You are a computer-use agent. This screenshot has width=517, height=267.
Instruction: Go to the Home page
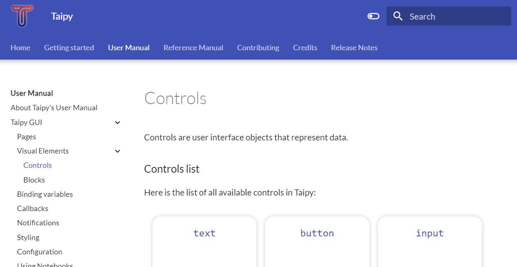[x=20, y=47]
